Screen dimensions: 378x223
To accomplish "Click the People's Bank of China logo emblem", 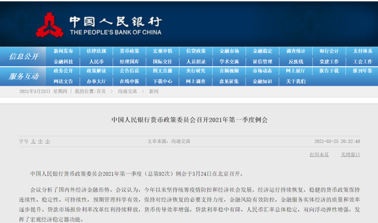I will pyautogui.click(x=50, y=25).
